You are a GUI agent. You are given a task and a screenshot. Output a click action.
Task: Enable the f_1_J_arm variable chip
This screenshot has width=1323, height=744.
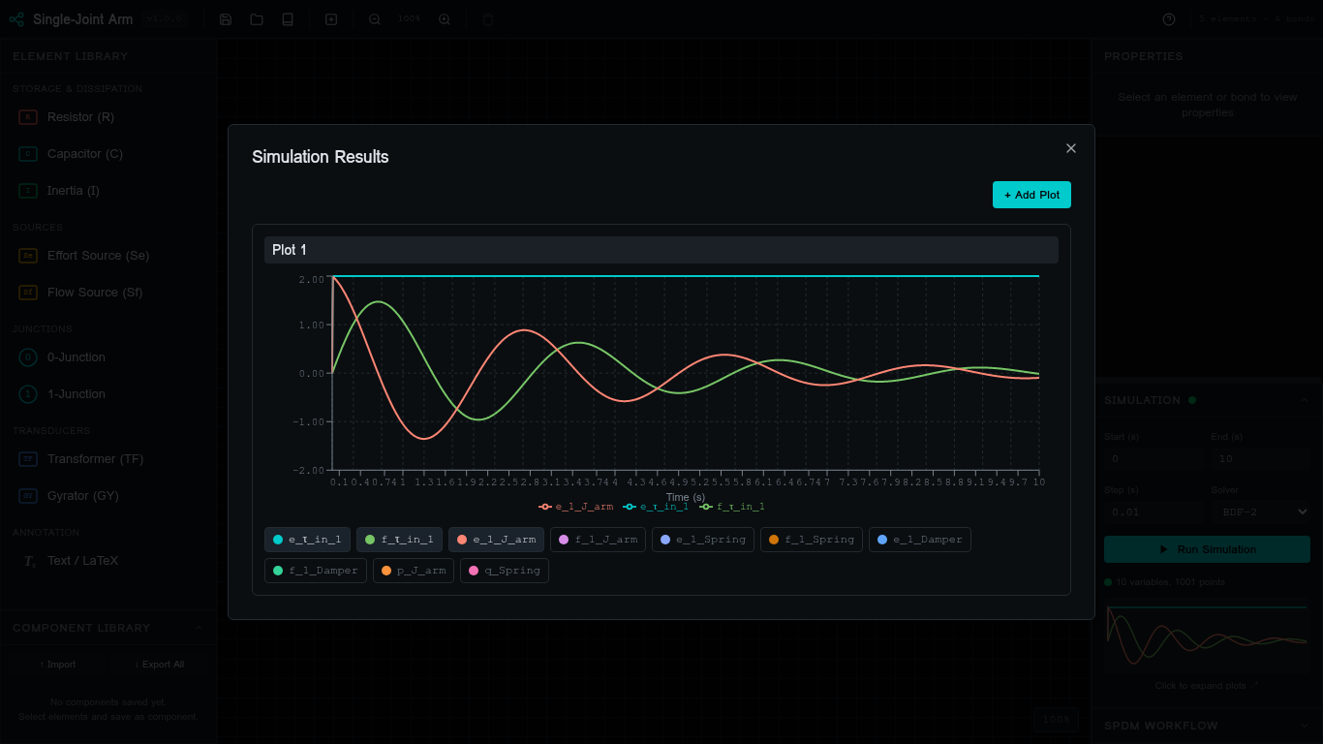(598, 540)
